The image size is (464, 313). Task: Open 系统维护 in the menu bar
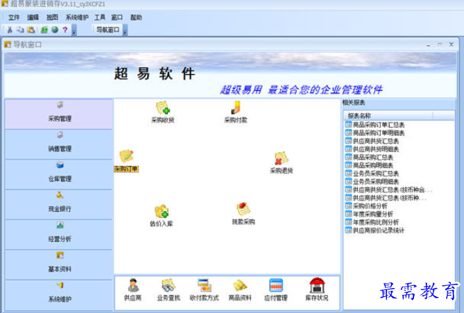[x=77, y=17]
